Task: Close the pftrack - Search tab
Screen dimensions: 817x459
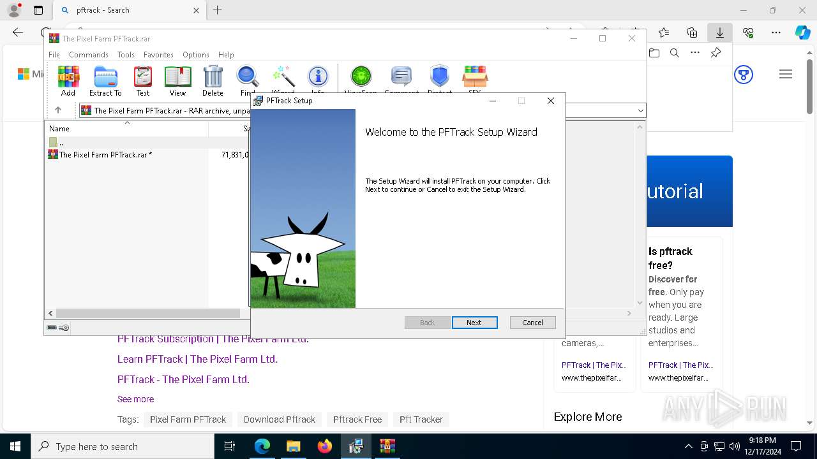Action: click(x=196, y=10)
